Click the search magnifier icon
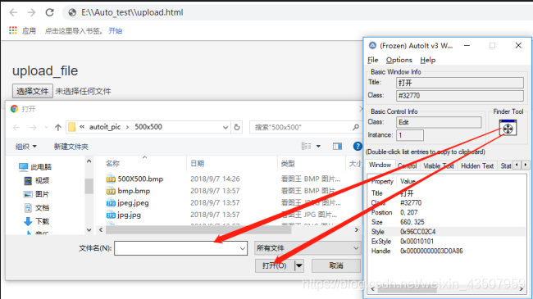 click(356, 127)
